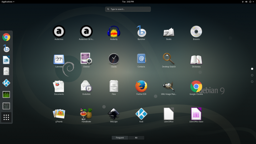Image resolution: width=256 pixels, height=144 pixels.
Task: Open System Monitor in the dock
Action: click(x=6, y=95)
